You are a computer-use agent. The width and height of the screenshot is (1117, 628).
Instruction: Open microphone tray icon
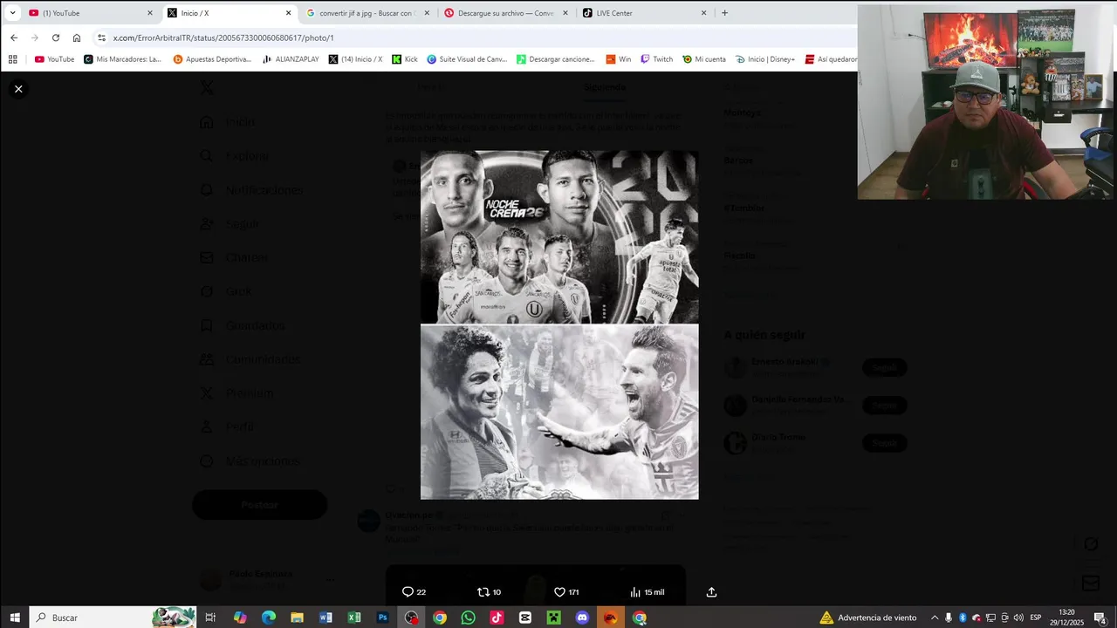pyautogui.click(x=949, y=618)
